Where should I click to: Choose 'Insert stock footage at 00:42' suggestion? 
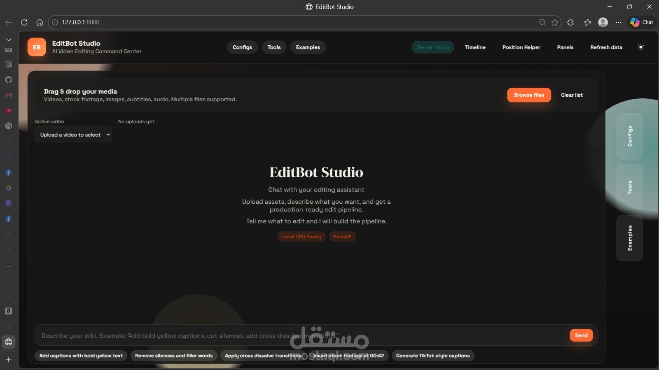[348, 356]
